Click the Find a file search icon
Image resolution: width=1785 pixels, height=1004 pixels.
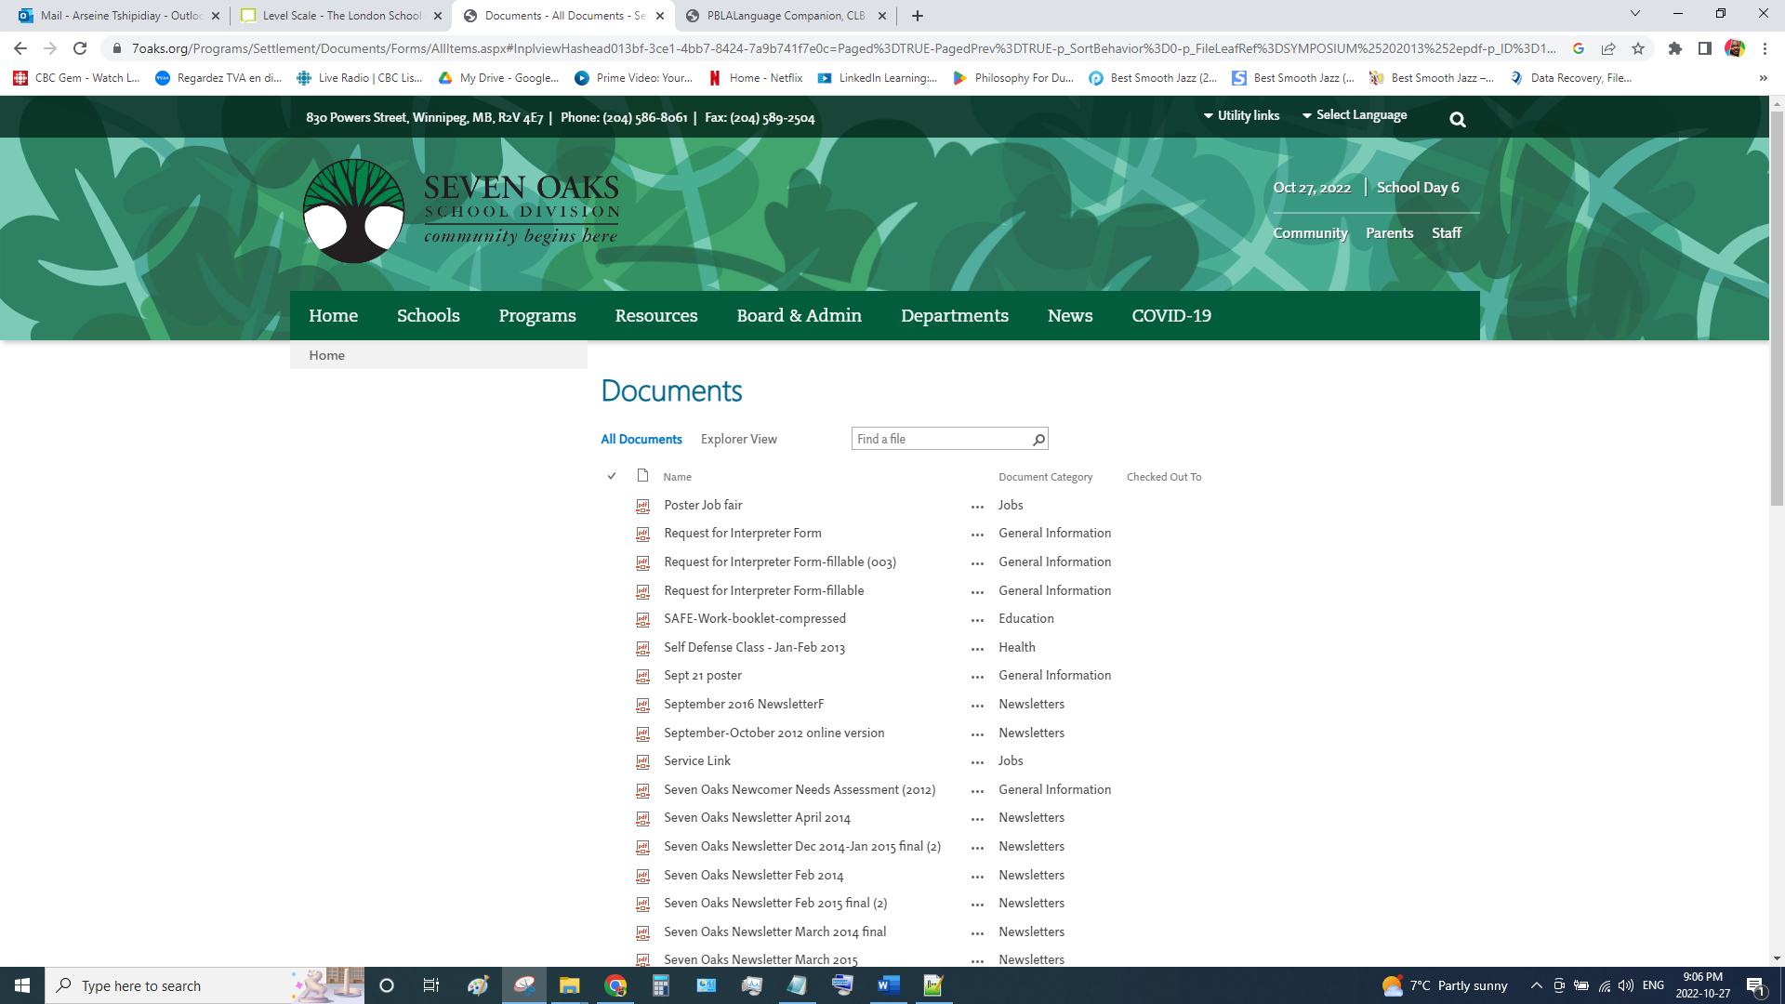coord(1038,440)
